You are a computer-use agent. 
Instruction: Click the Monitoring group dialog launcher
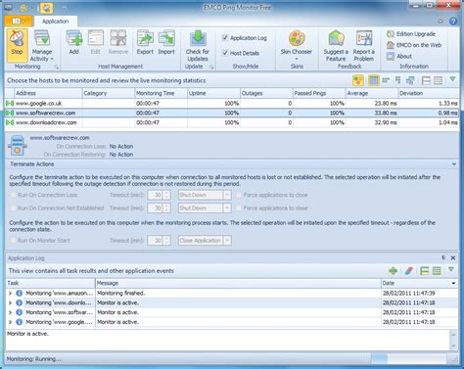pyautogui.click(x=56, y=67)
